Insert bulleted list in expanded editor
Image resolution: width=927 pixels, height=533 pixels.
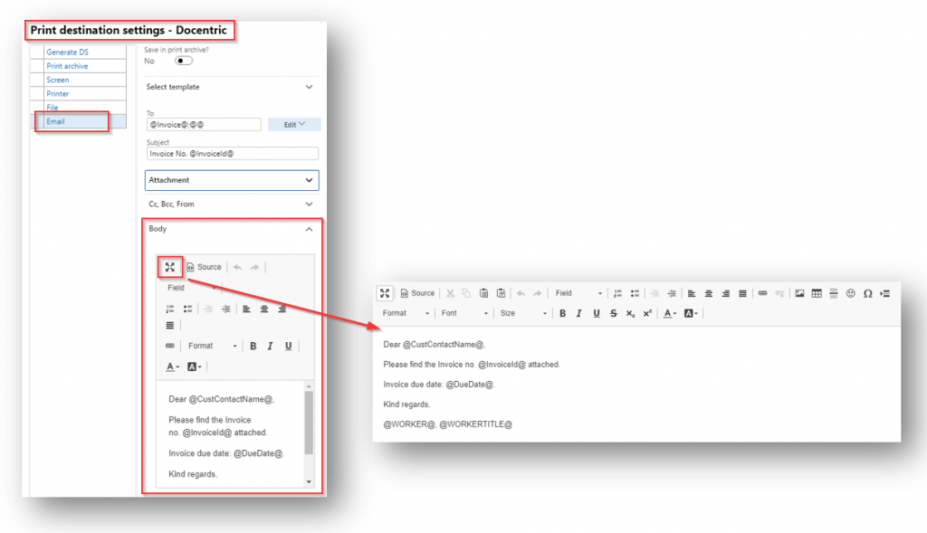pos(635,293)
